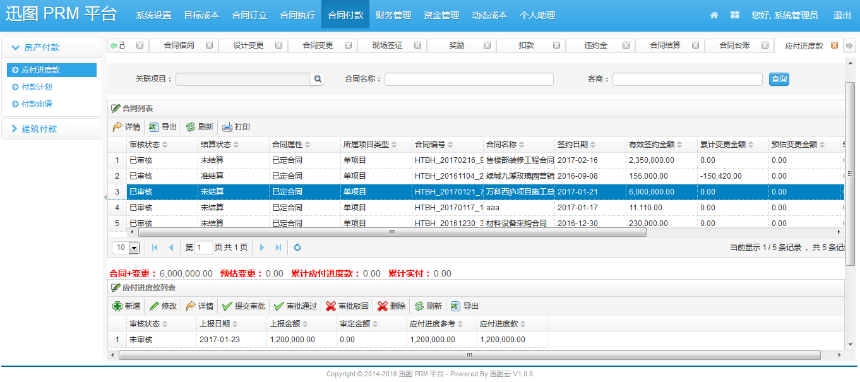The image size is (860, 382).
Task: Close the 合同变更 tab
Action: [348, 45]
